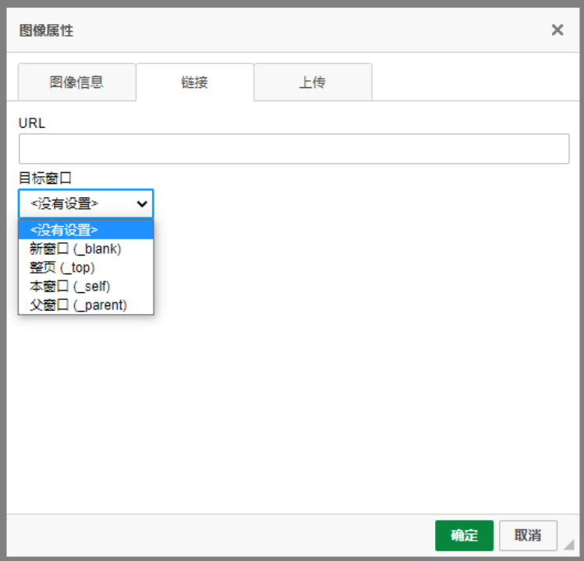The width and height of the screenshot is (584, 561).
Task: Open the 上传 tab
Action: (x=313, y=83)
